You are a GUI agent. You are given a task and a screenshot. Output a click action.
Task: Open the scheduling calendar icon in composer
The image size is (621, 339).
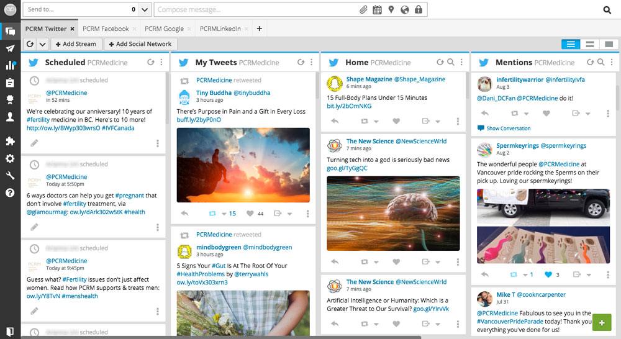pos(377,9)
